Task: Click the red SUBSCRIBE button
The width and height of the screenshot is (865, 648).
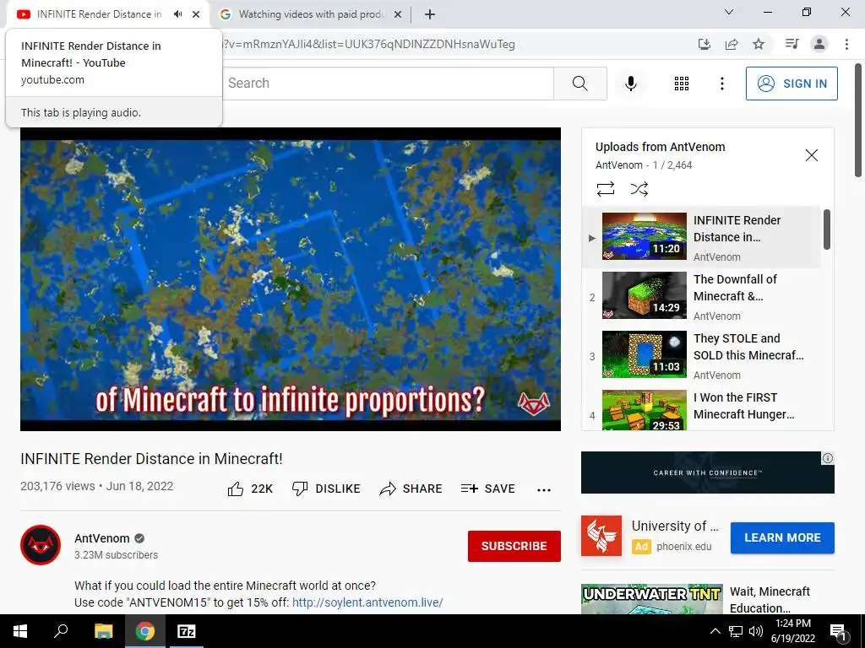Action: click(x=514, y=546)
